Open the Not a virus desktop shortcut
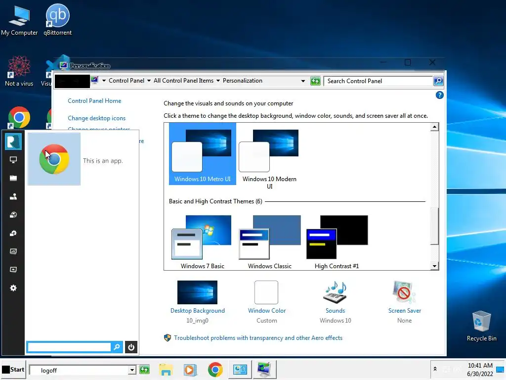This screenshot has height=380, width=506. [x=19, y=71]
